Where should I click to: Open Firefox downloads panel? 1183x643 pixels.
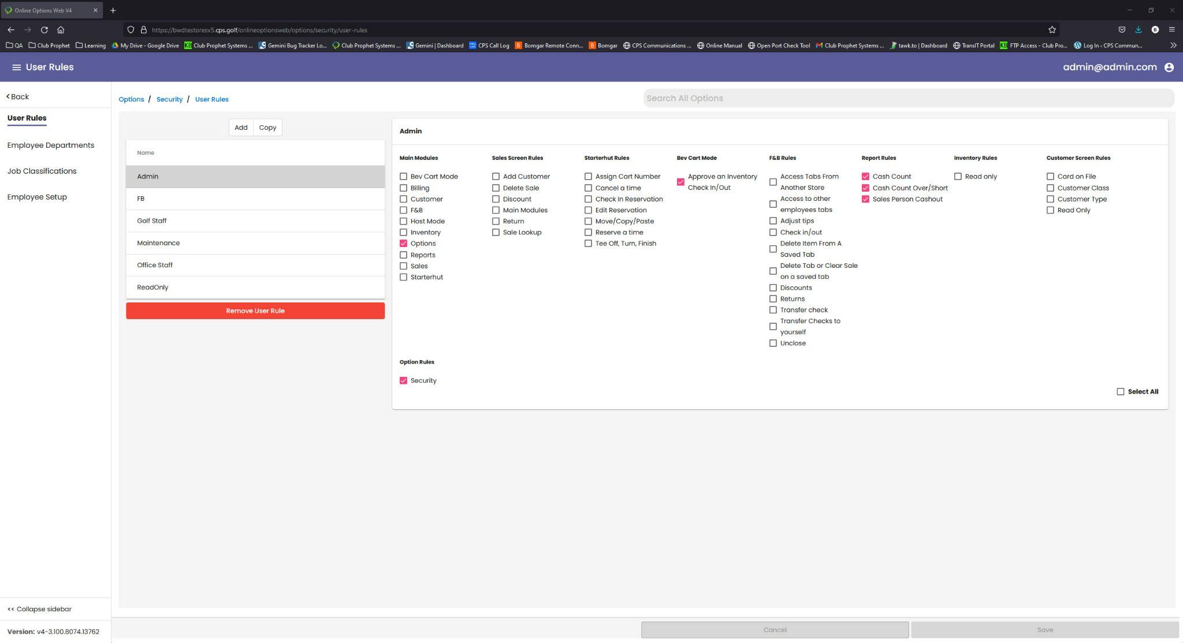click(1138, 30)
